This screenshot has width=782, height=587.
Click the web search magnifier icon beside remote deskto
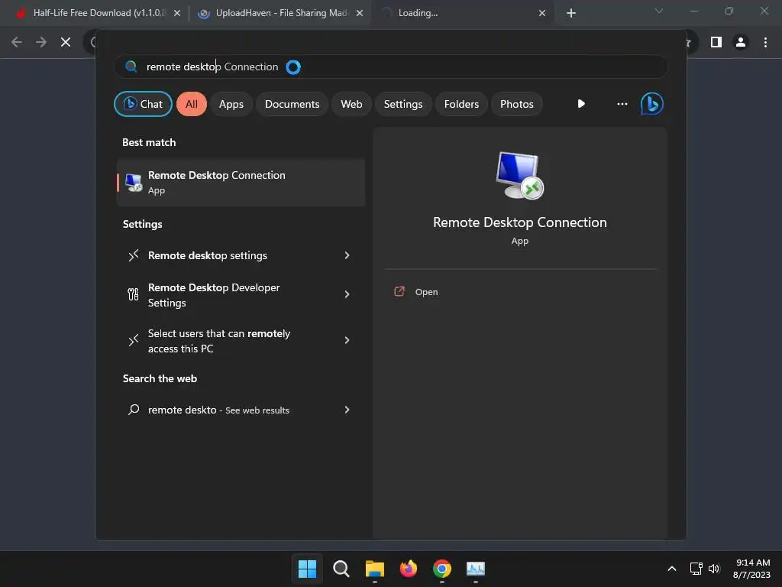pos(133,410)
